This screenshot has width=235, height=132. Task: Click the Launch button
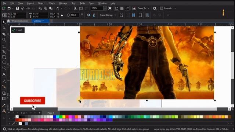point(166,8)
